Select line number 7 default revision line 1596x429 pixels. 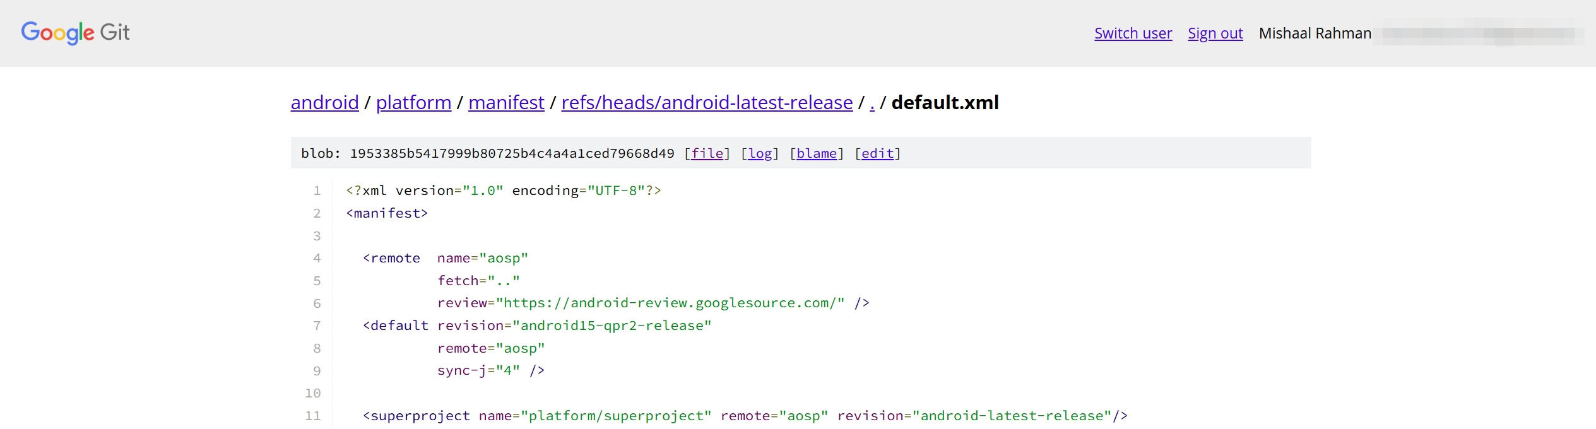317,326
